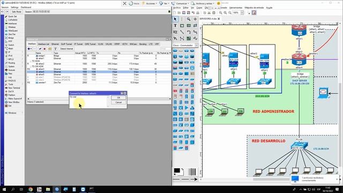Select the magnify tool in Dia toolbox
Image resolution: width=343 pixels, height=193 pixels.
point(188,19)
